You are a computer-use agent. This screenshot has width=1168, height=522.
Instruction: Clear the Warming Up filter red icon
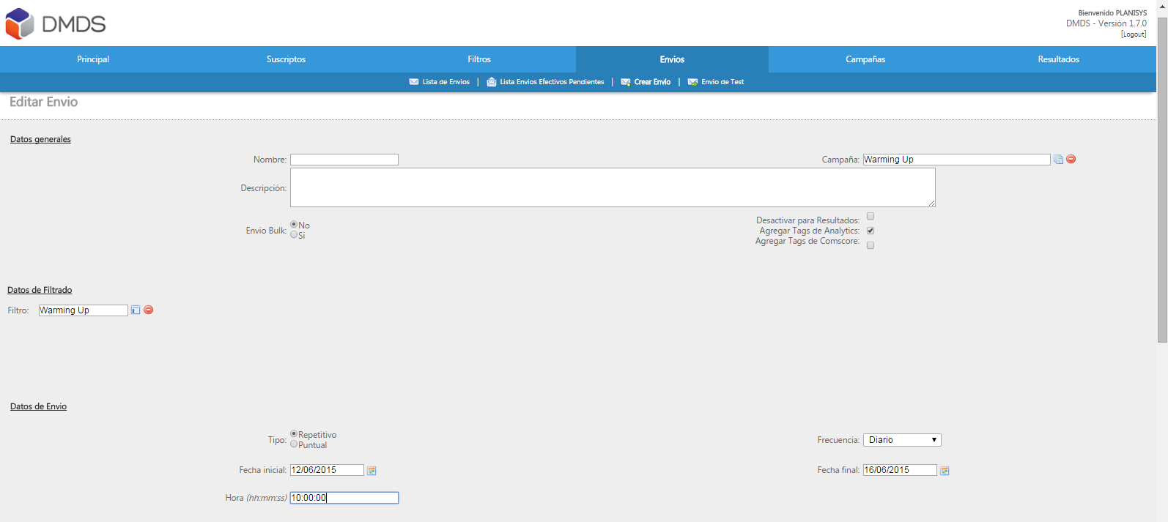149,310
